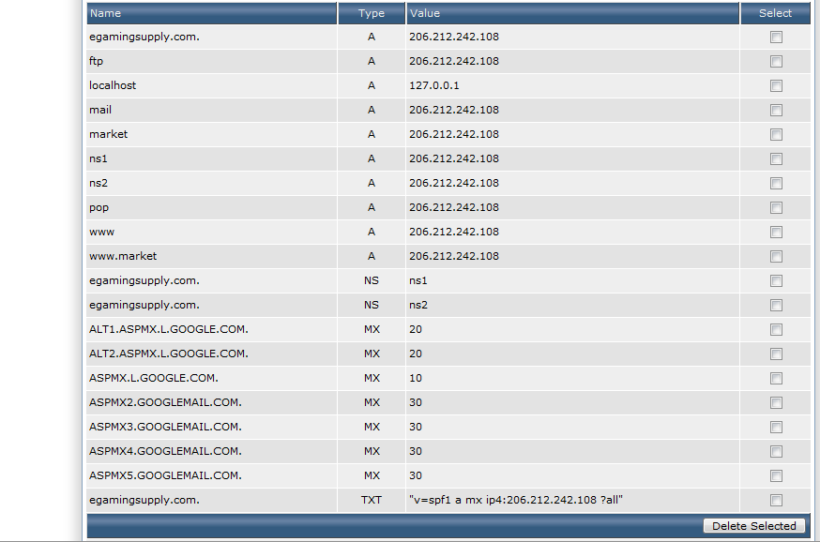Click the ns1 value in NS row
Image resolution: width=820 pixels, height=542 pixels.
click(x=418, y=280)
